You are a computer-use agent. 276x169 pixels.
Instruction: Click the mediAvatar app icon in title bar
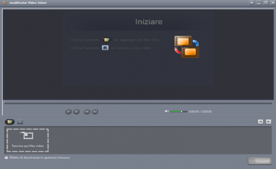coord(5,3)
